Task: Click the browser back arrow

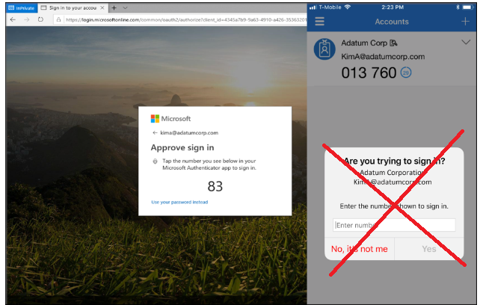Action: 13,19
